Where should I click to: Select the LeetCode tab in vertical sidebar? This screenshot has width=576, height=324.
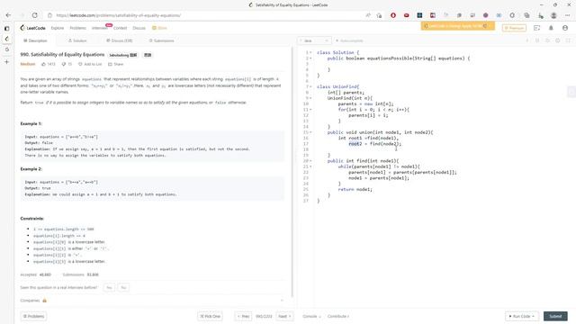(x=6, y=39)
